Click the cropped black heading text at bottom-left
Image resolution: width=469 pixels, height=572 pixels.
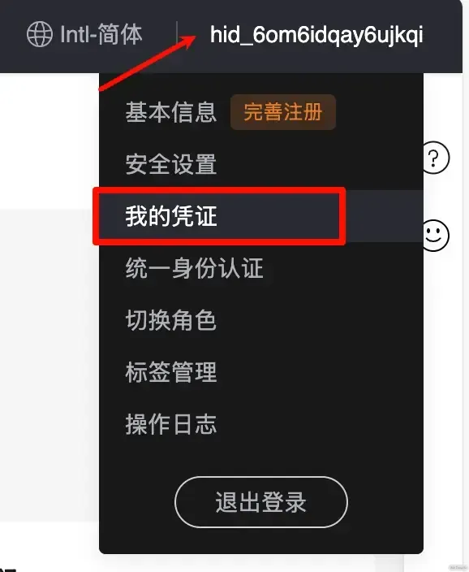coord(8,570)
